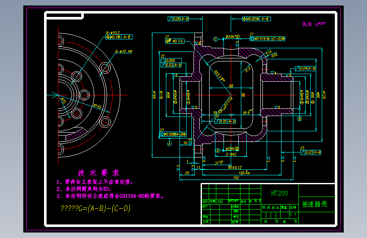This screenshot has height=238, width=367.
Task: Click the 比例 header cell
Action: click(293, 208)
